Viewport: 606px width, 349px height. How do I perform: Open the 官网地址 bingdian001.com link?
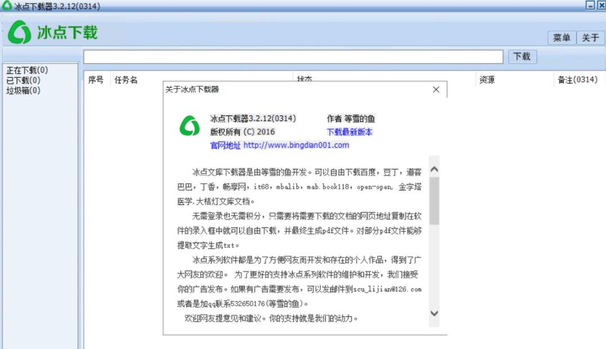point(280,145)
